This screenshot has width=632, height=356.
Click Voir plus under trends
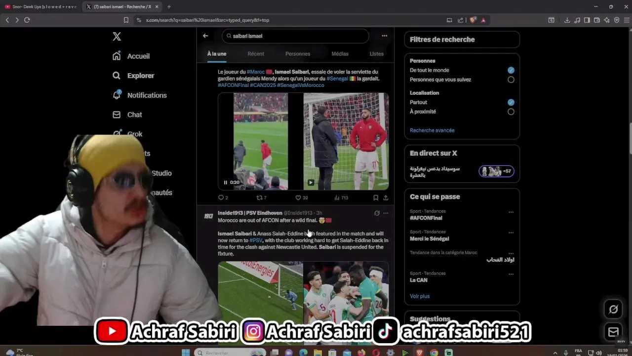click(x=420, y=296)
